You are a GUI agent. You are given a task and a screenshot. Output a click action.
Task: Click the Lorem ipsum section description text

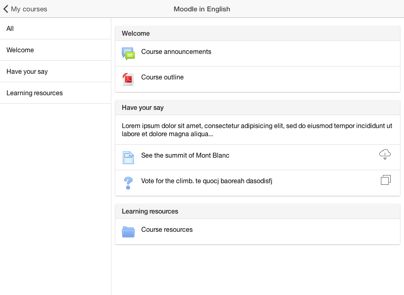257,130
